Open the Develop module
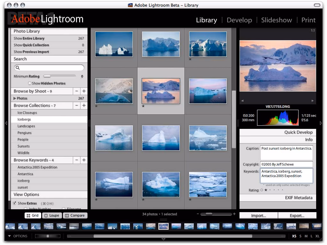Viewport: 327px width, 245px height. pos(239,20)
